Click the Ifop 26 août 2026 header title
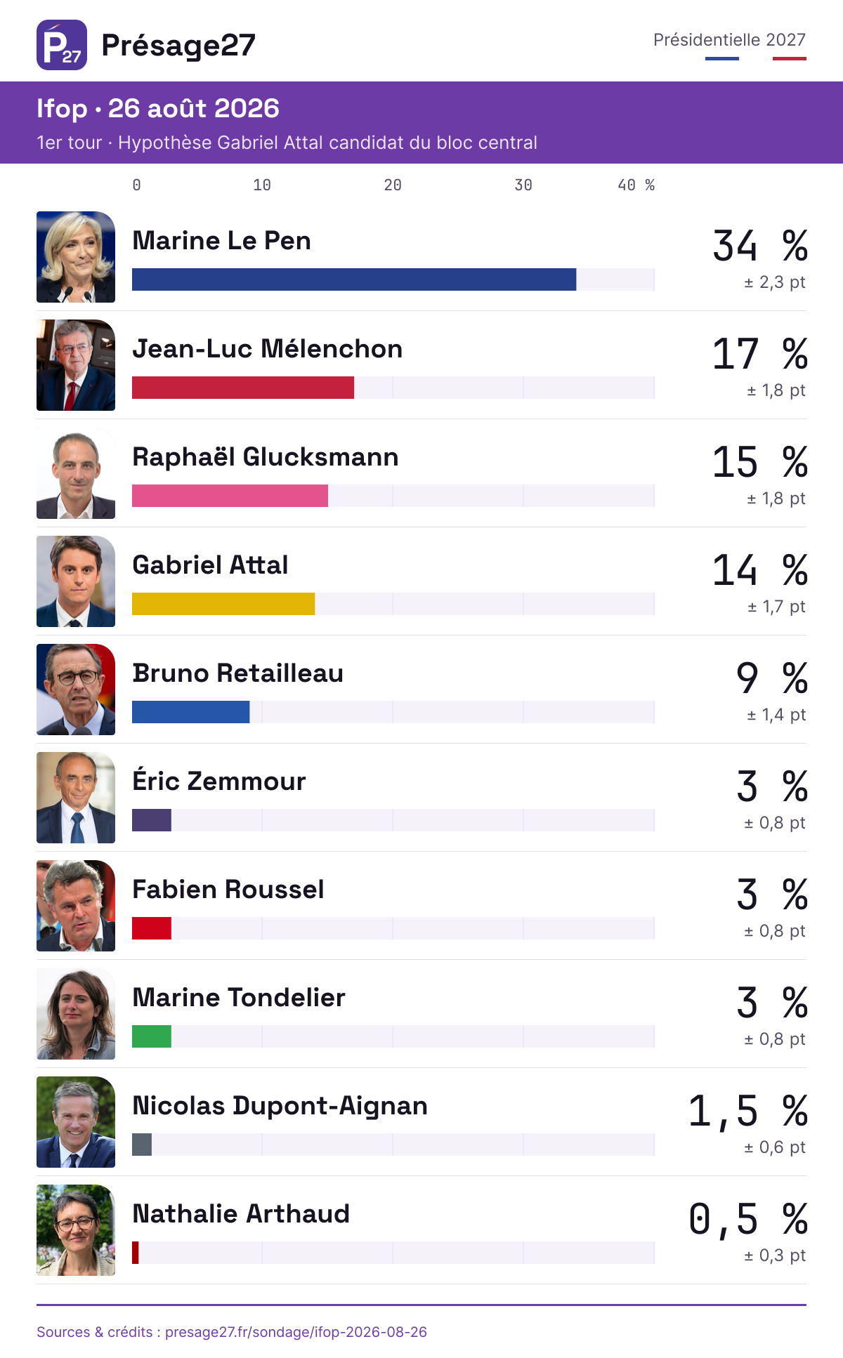Viewport: 843px width, 1358px height. point(158,108)
